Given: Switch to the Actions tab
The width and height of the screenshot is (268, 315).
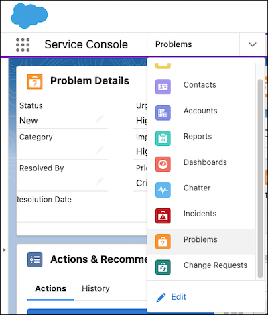Looking at the screenshot, I should pos(51,288).
